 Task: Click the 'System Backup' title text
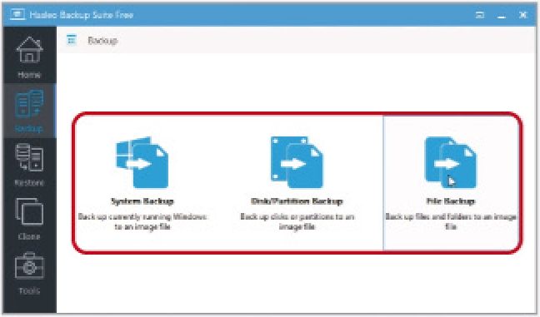(142, 201)
